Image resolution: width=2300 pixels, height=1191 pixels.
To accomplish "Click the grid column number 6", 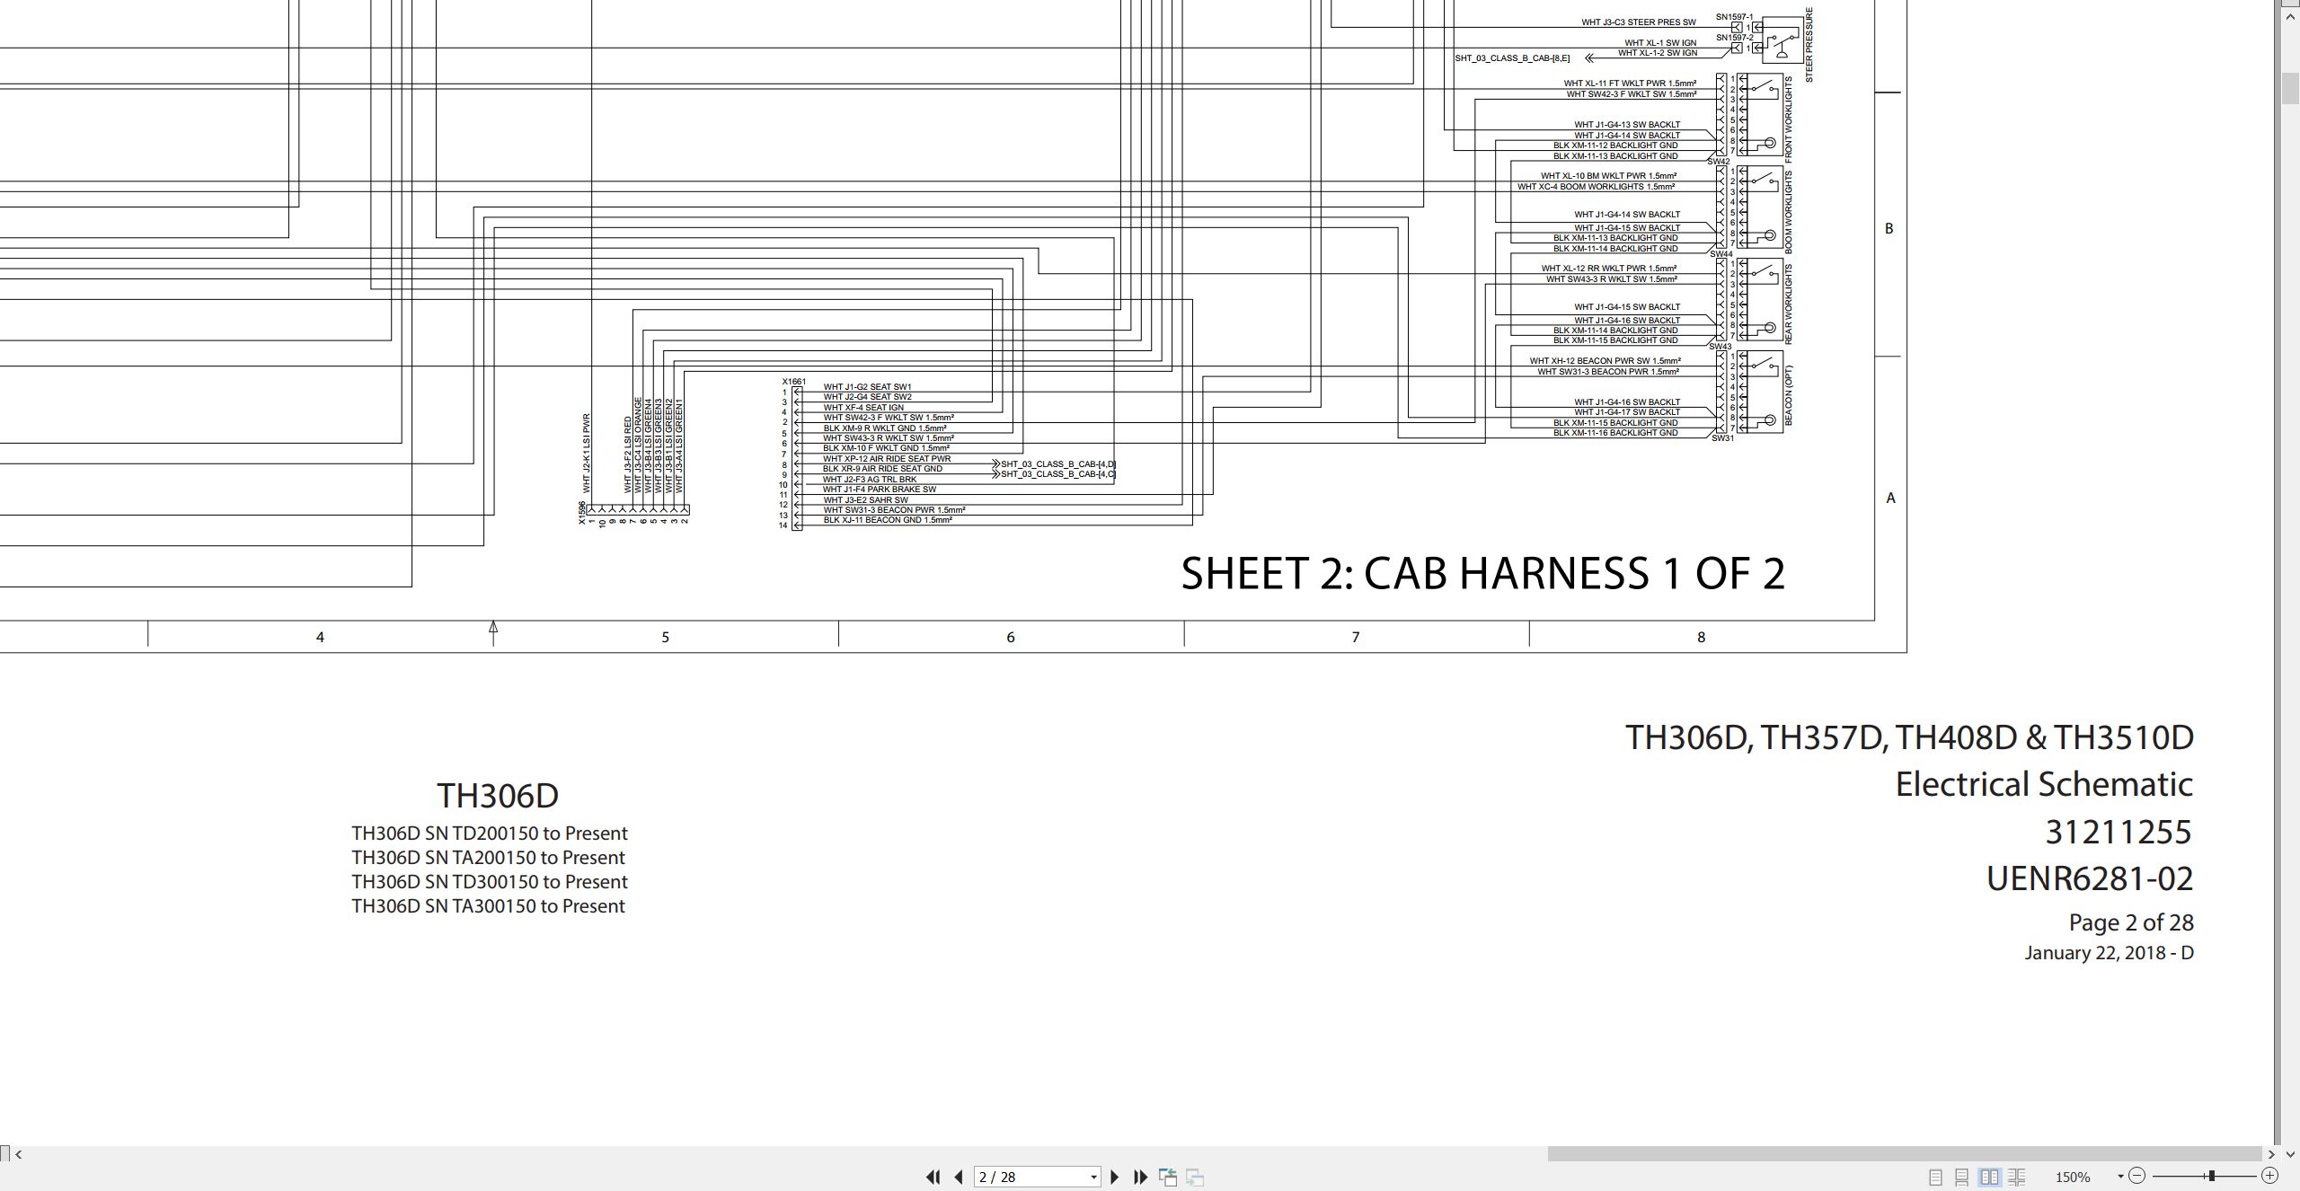I will pyautogui.click(x=1010, y=637).
